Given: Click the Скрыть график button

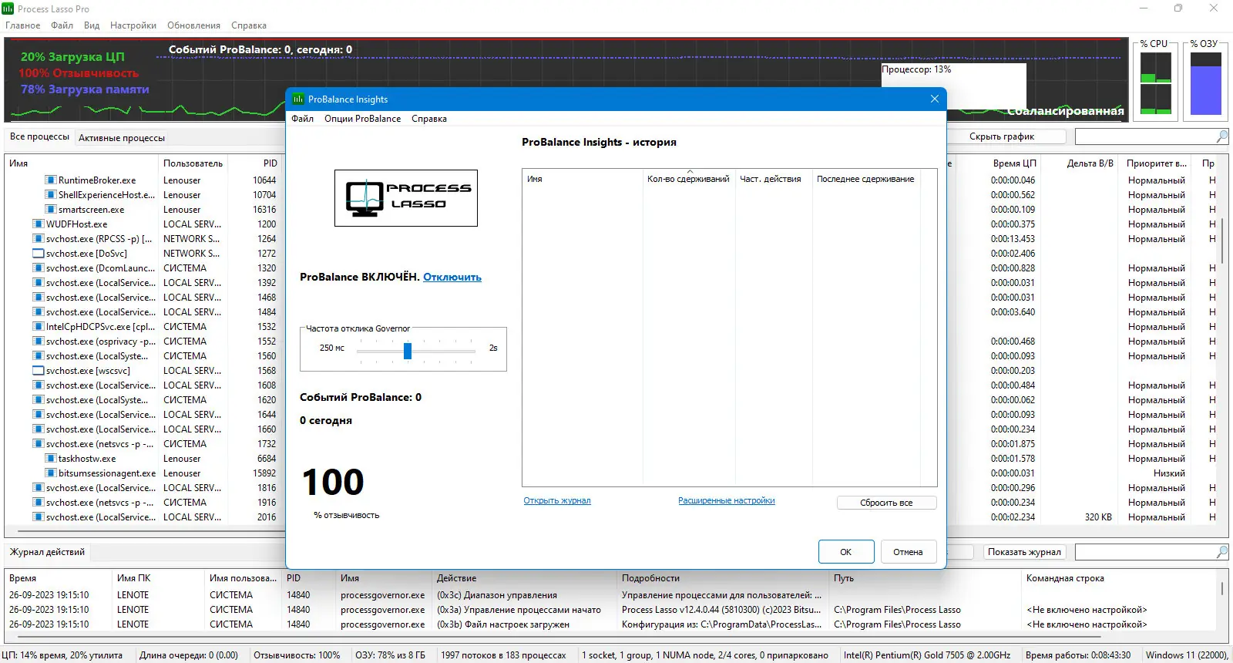Looking at the screenshot, I should click(1002, 136).
